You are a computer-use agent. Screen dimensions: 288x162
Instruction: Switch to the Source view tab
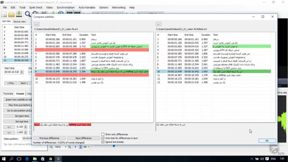pos(19,22)
